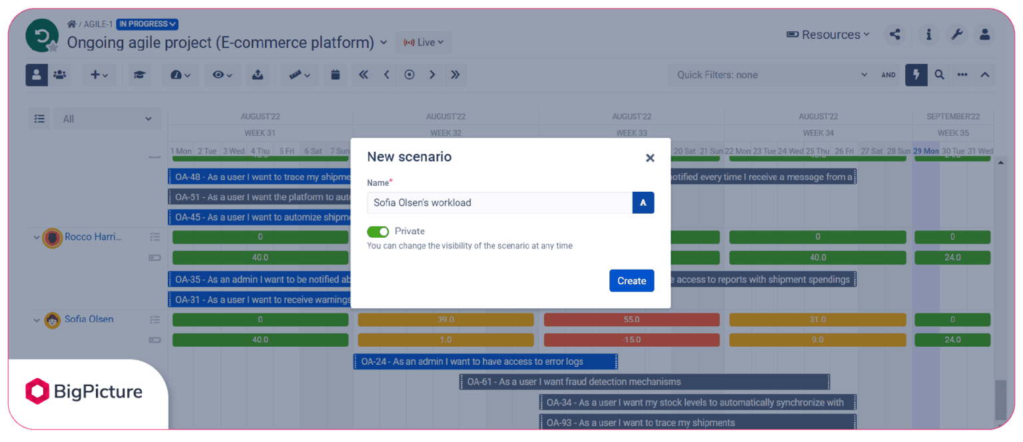The width and height of the screenshot is (1023, 442).
Task: Click the 29 Mon date header
Action: [x=926, y=151]
